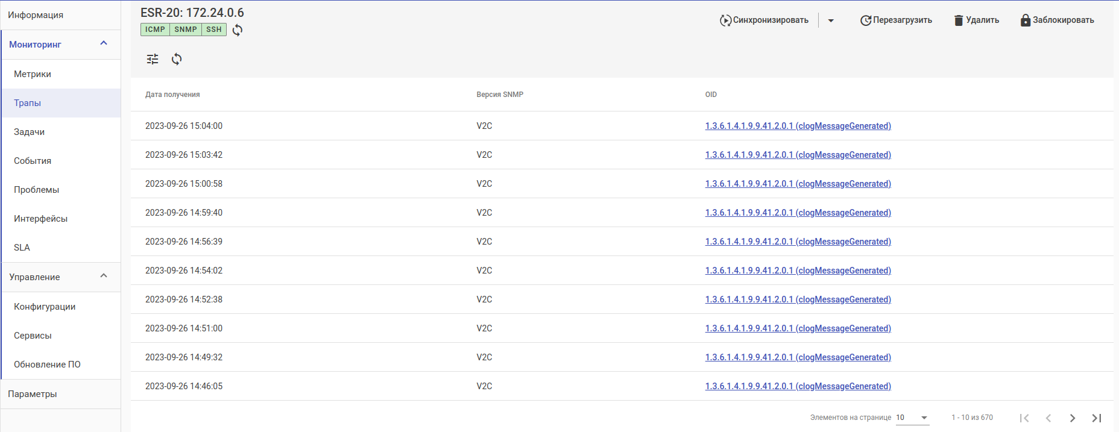Collapse the Мониторинг section
This screenshot has height=432, width=1119.
point(104,43)
